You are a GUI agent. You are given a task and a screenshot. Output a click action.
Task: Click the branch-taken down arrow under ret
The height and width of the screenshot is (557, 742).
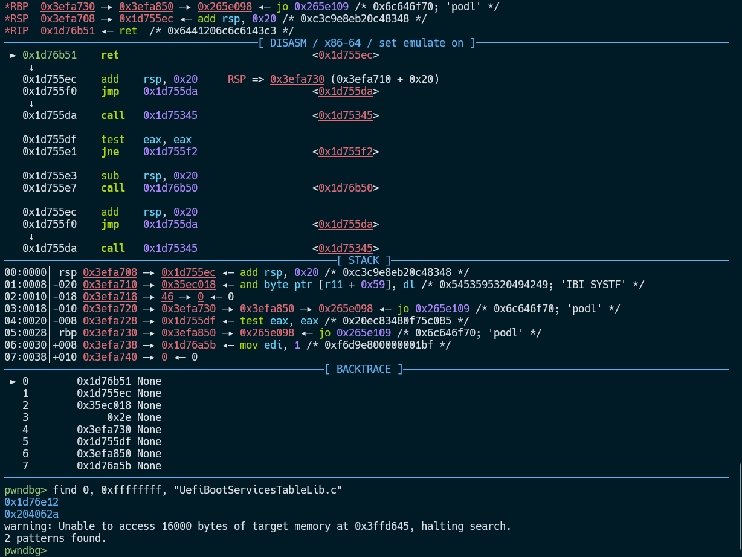(x=31, y=67)
